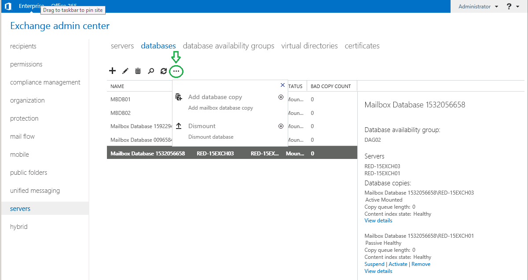Open search with magnifier icon
This screenshot has width=528, height=280.
(x=151, y=70)
